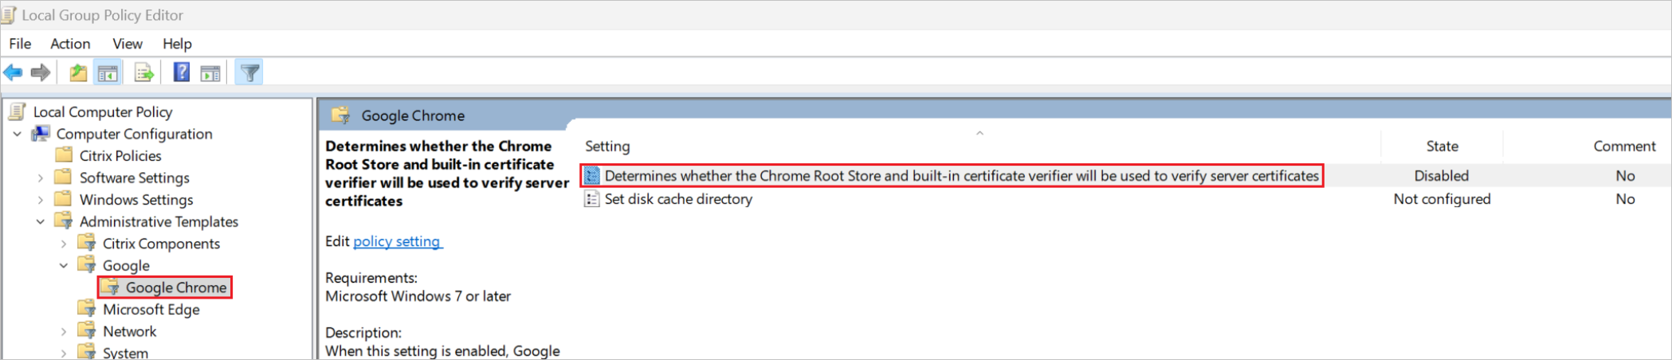Screen dimensions: 1672x360
Task: Sort by the State column header
Action: click(x=1442, y=147)
